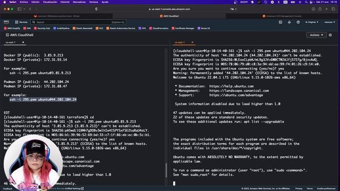The image size is (340, 191).
Task: Click the Safari address bar
Action: 169,9
